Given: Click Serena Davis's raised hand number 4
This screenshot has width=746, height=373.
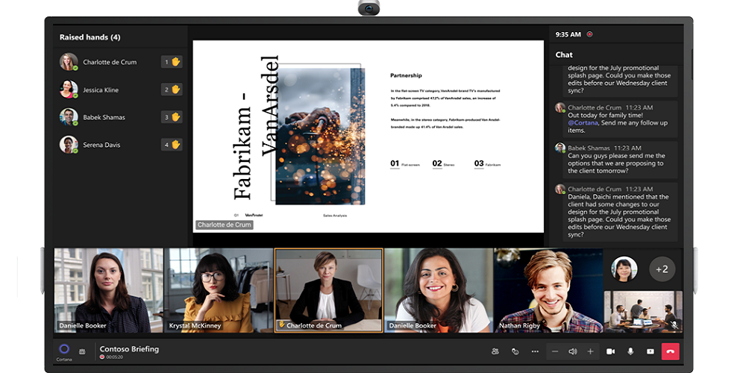Looking at the screenshot, I should pos(172,145).
